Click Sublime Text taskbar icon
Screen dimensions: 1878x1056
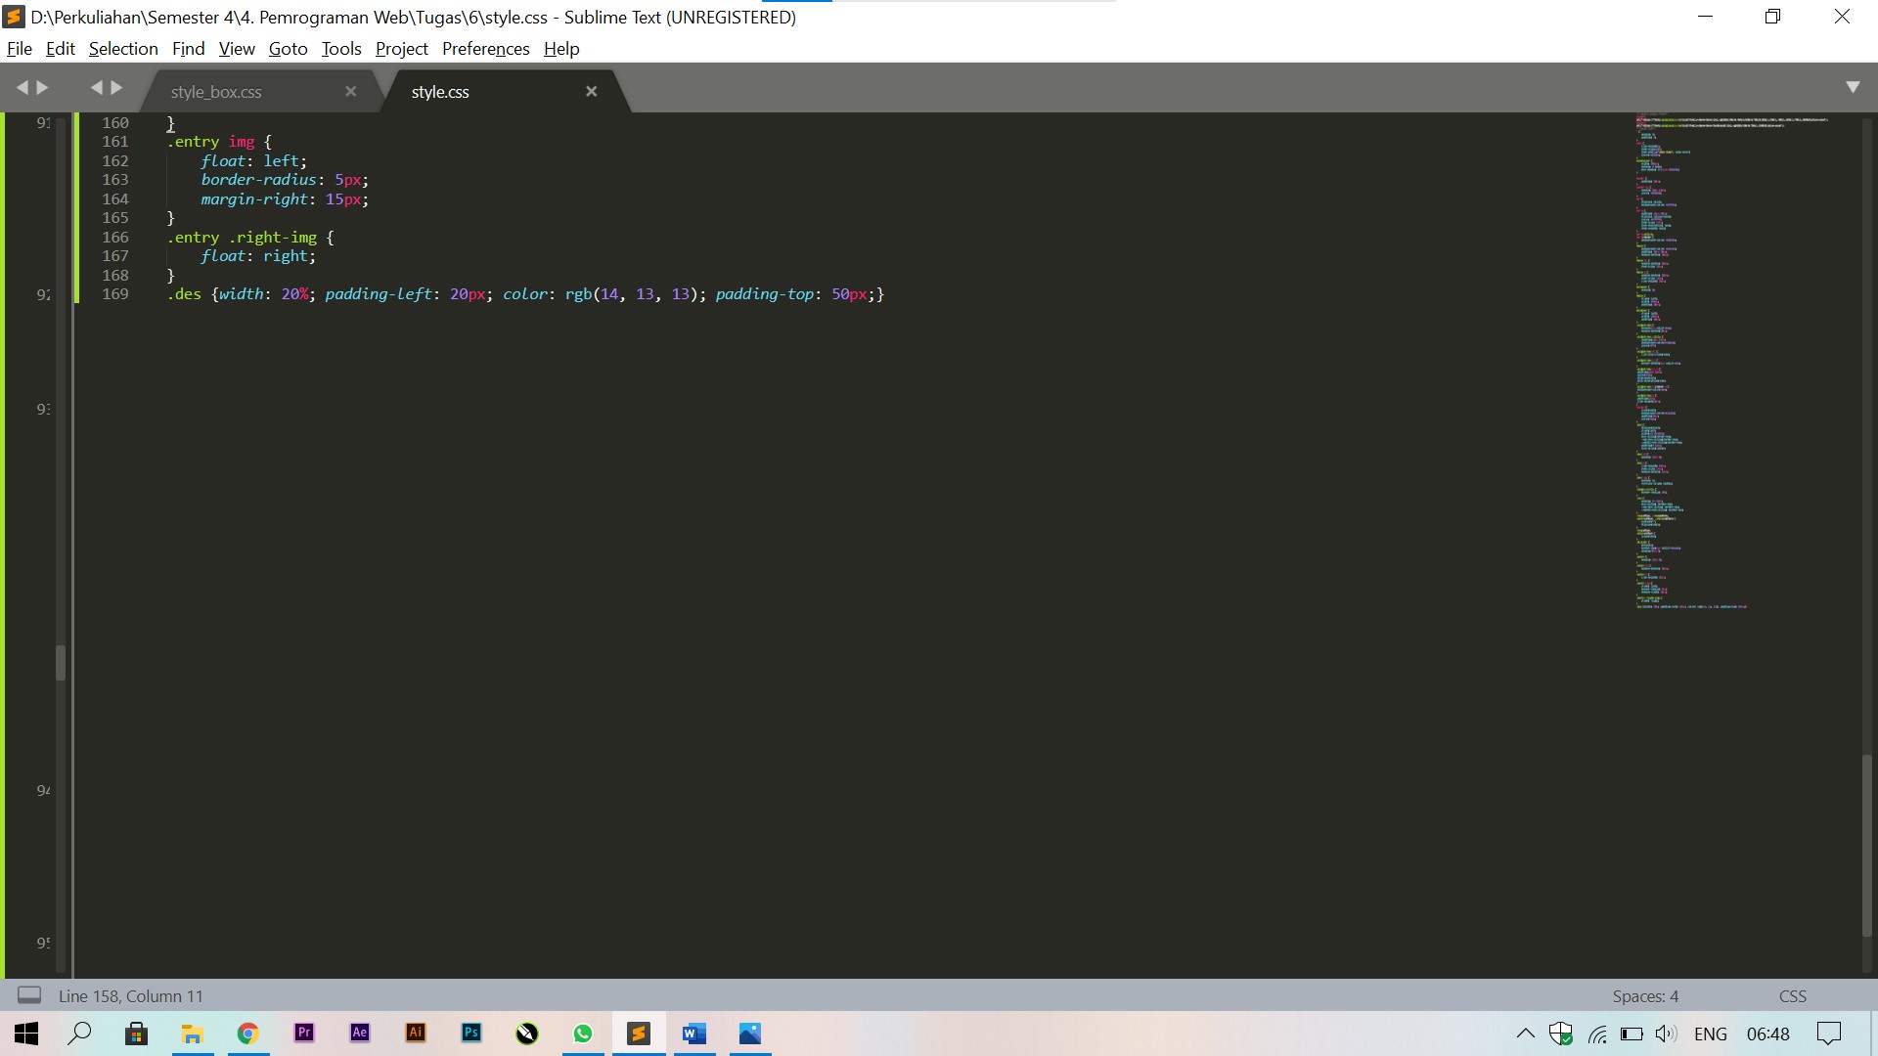point(639,1034)
